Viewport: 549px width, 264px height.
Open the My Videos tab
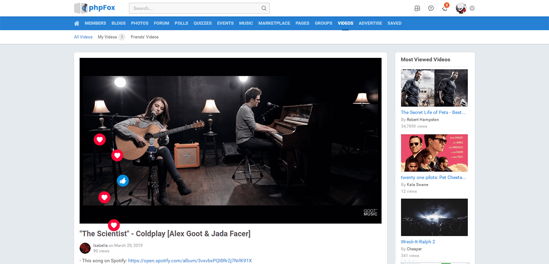click(107, 37)
